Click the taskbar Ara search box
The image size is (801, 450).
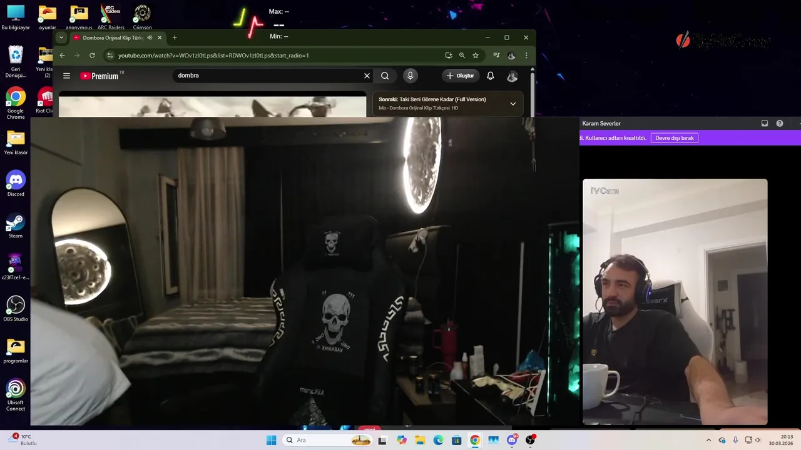click(x=327, y=440)
